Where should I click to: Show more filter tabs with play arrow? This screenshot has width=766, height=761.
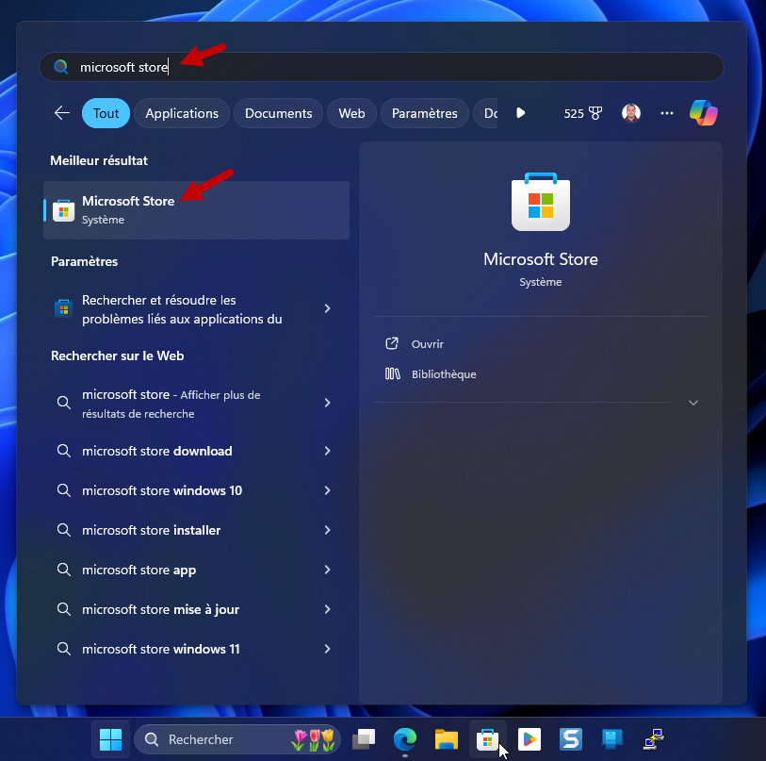521,113
